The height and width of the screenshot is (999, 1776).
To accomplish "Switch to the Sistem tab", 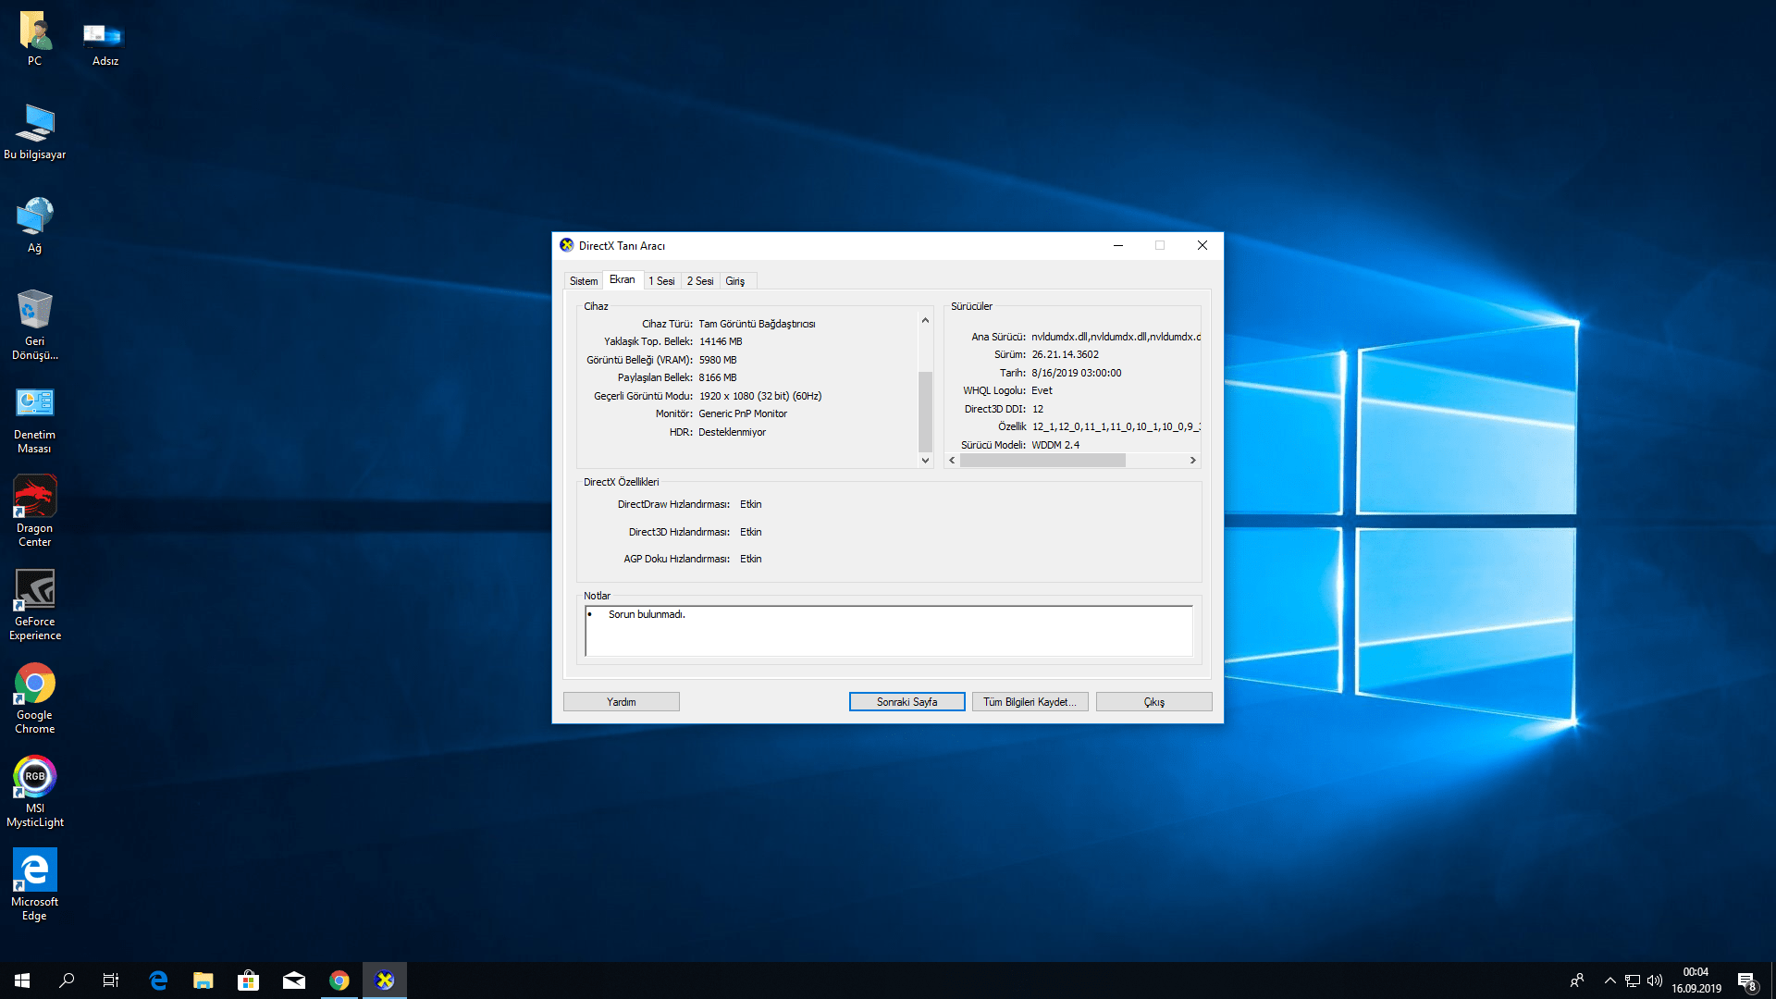I will pos(583,281).
